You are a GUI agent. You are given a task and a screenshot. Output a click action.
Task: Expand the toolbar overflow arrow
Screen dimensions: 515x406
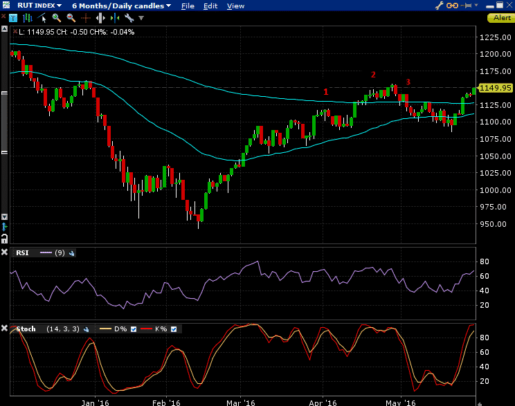pos(141,19)
